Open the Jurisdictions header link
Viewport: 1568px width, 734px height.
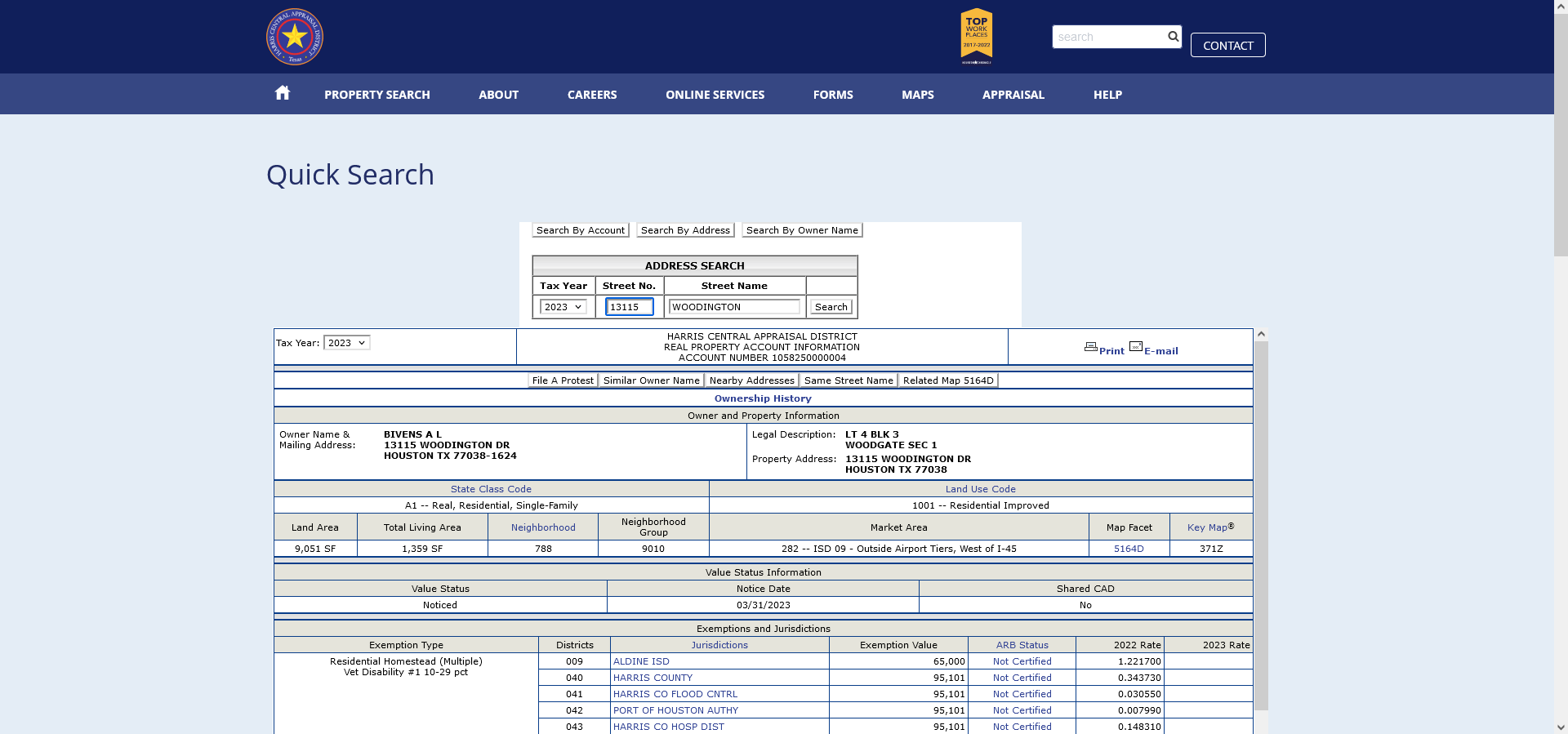pyautogui.click(x=719, y=645)
